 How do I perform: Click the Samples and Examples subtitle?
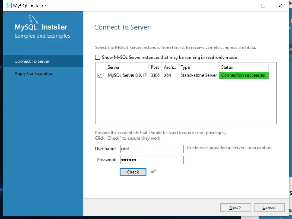42,36
